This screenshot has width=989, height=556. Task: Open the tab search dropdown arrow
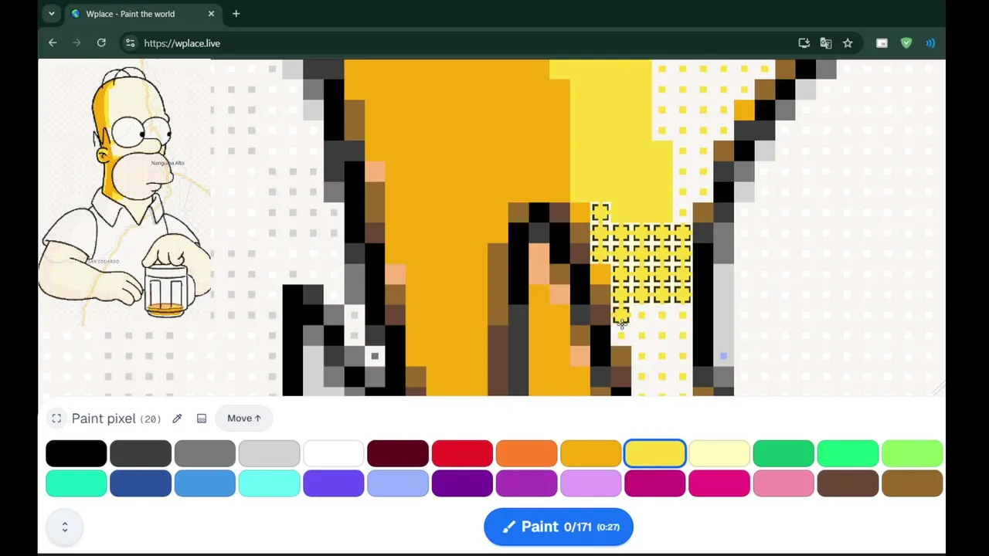coord(51,13)
